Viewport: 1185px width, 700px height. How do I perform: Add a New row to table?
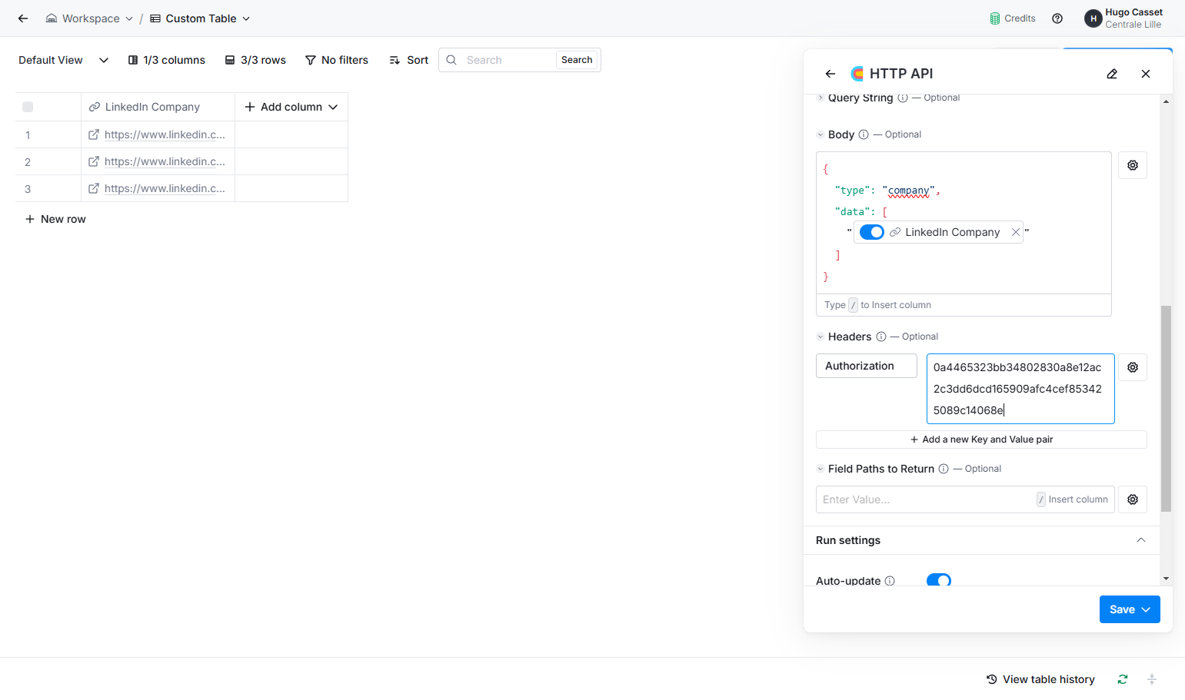pos(55,219)
